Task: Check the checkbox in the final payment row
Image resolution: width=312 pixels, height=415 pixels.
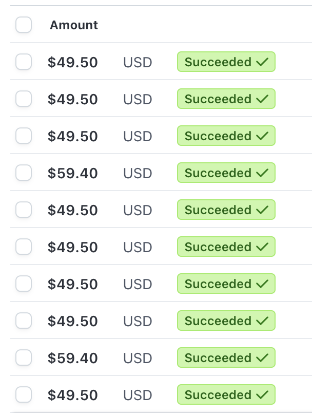Action: (x=24, y=395)
